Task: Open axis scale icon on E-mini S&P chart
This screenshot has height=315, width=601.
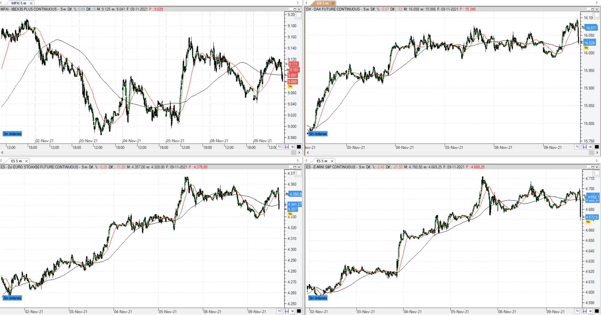Action: 596,174
